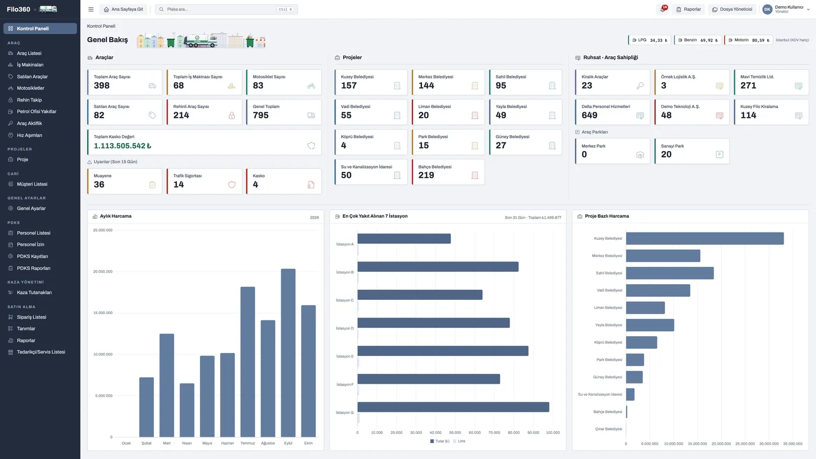Click the excavator icon in Toplam İş Makinası card
The width and height of the screenshot is (816, 459).
232,86
